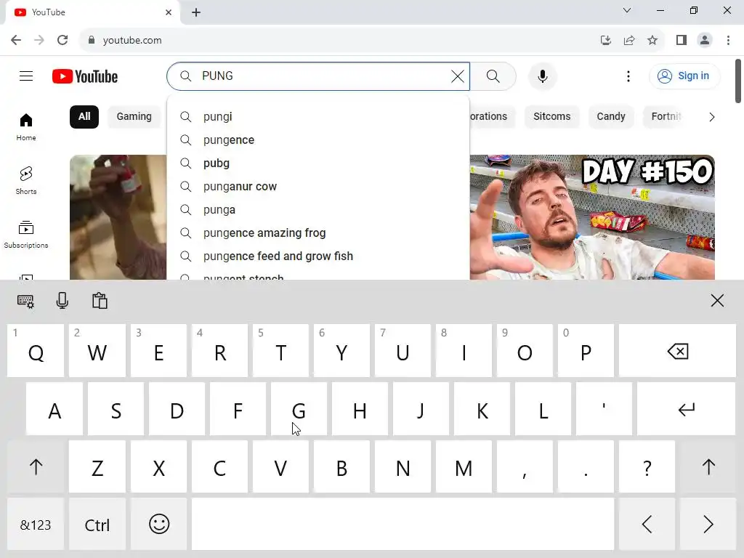
Task: Close the touch keyboard
Action: coord(717,300)
